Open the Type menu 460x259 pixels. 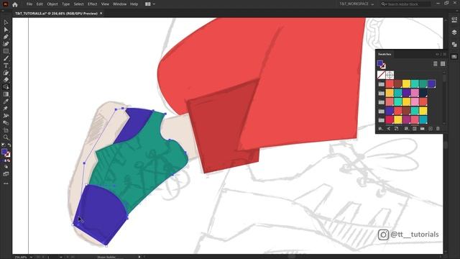[65, 4]
